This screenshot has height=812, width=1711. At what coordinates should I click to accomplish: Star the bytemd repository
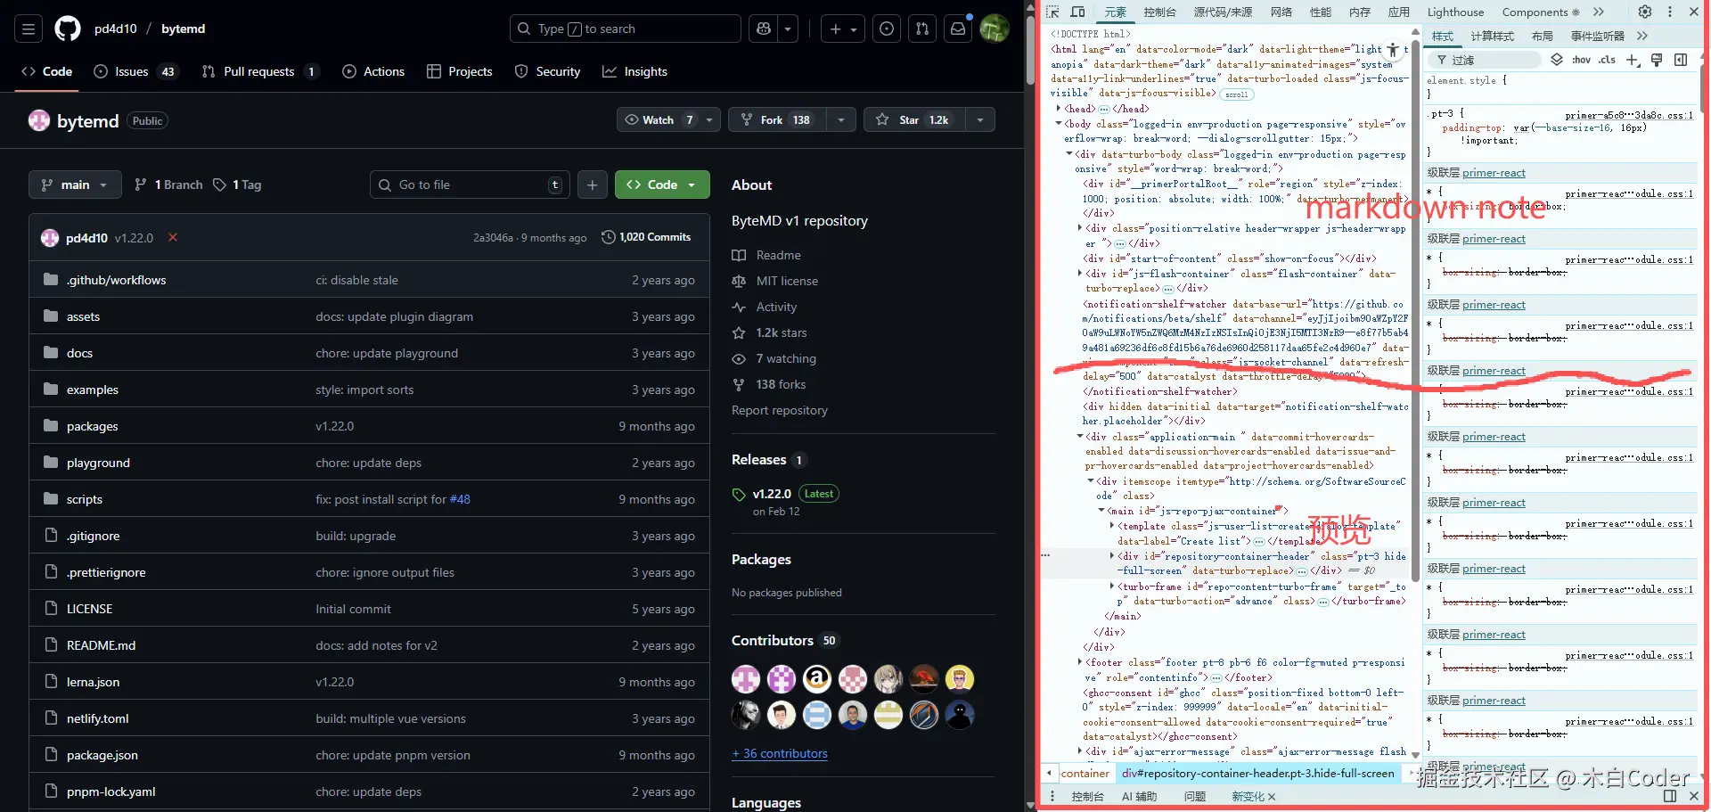click(911, 119)
